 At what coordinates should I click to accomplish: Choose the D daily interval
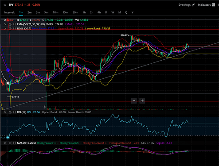pos(106,12)
